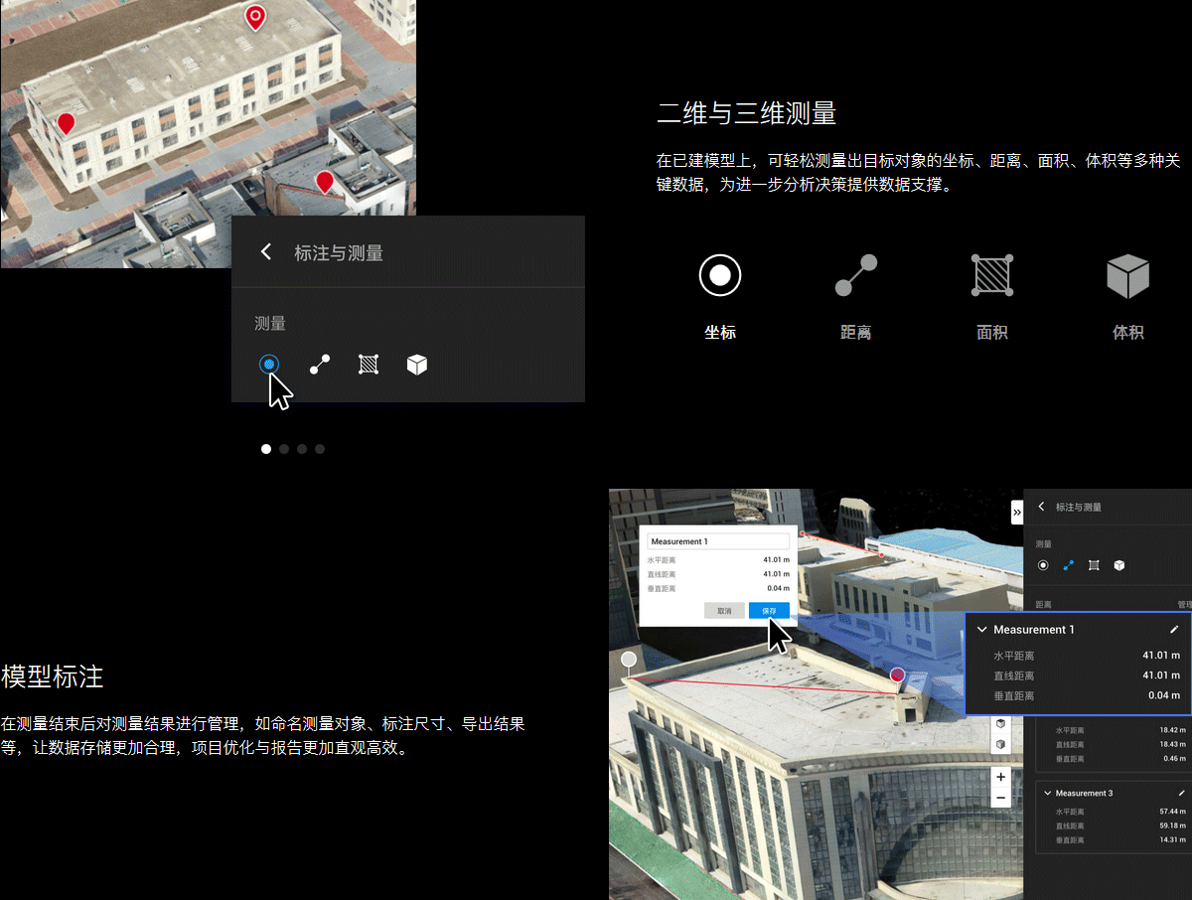The height and width of the screenshot is (900, 1192).
Task: Select the coordinate tool in left 测量 panel
Action: [268, 365]
